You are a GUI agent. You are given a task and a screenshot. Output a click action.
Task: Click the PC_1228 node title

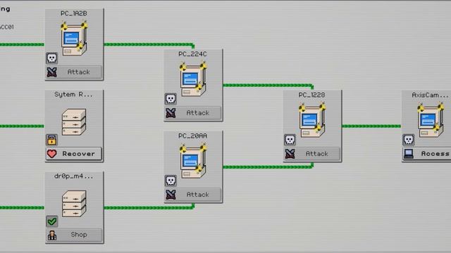click(x=311, y=95)
